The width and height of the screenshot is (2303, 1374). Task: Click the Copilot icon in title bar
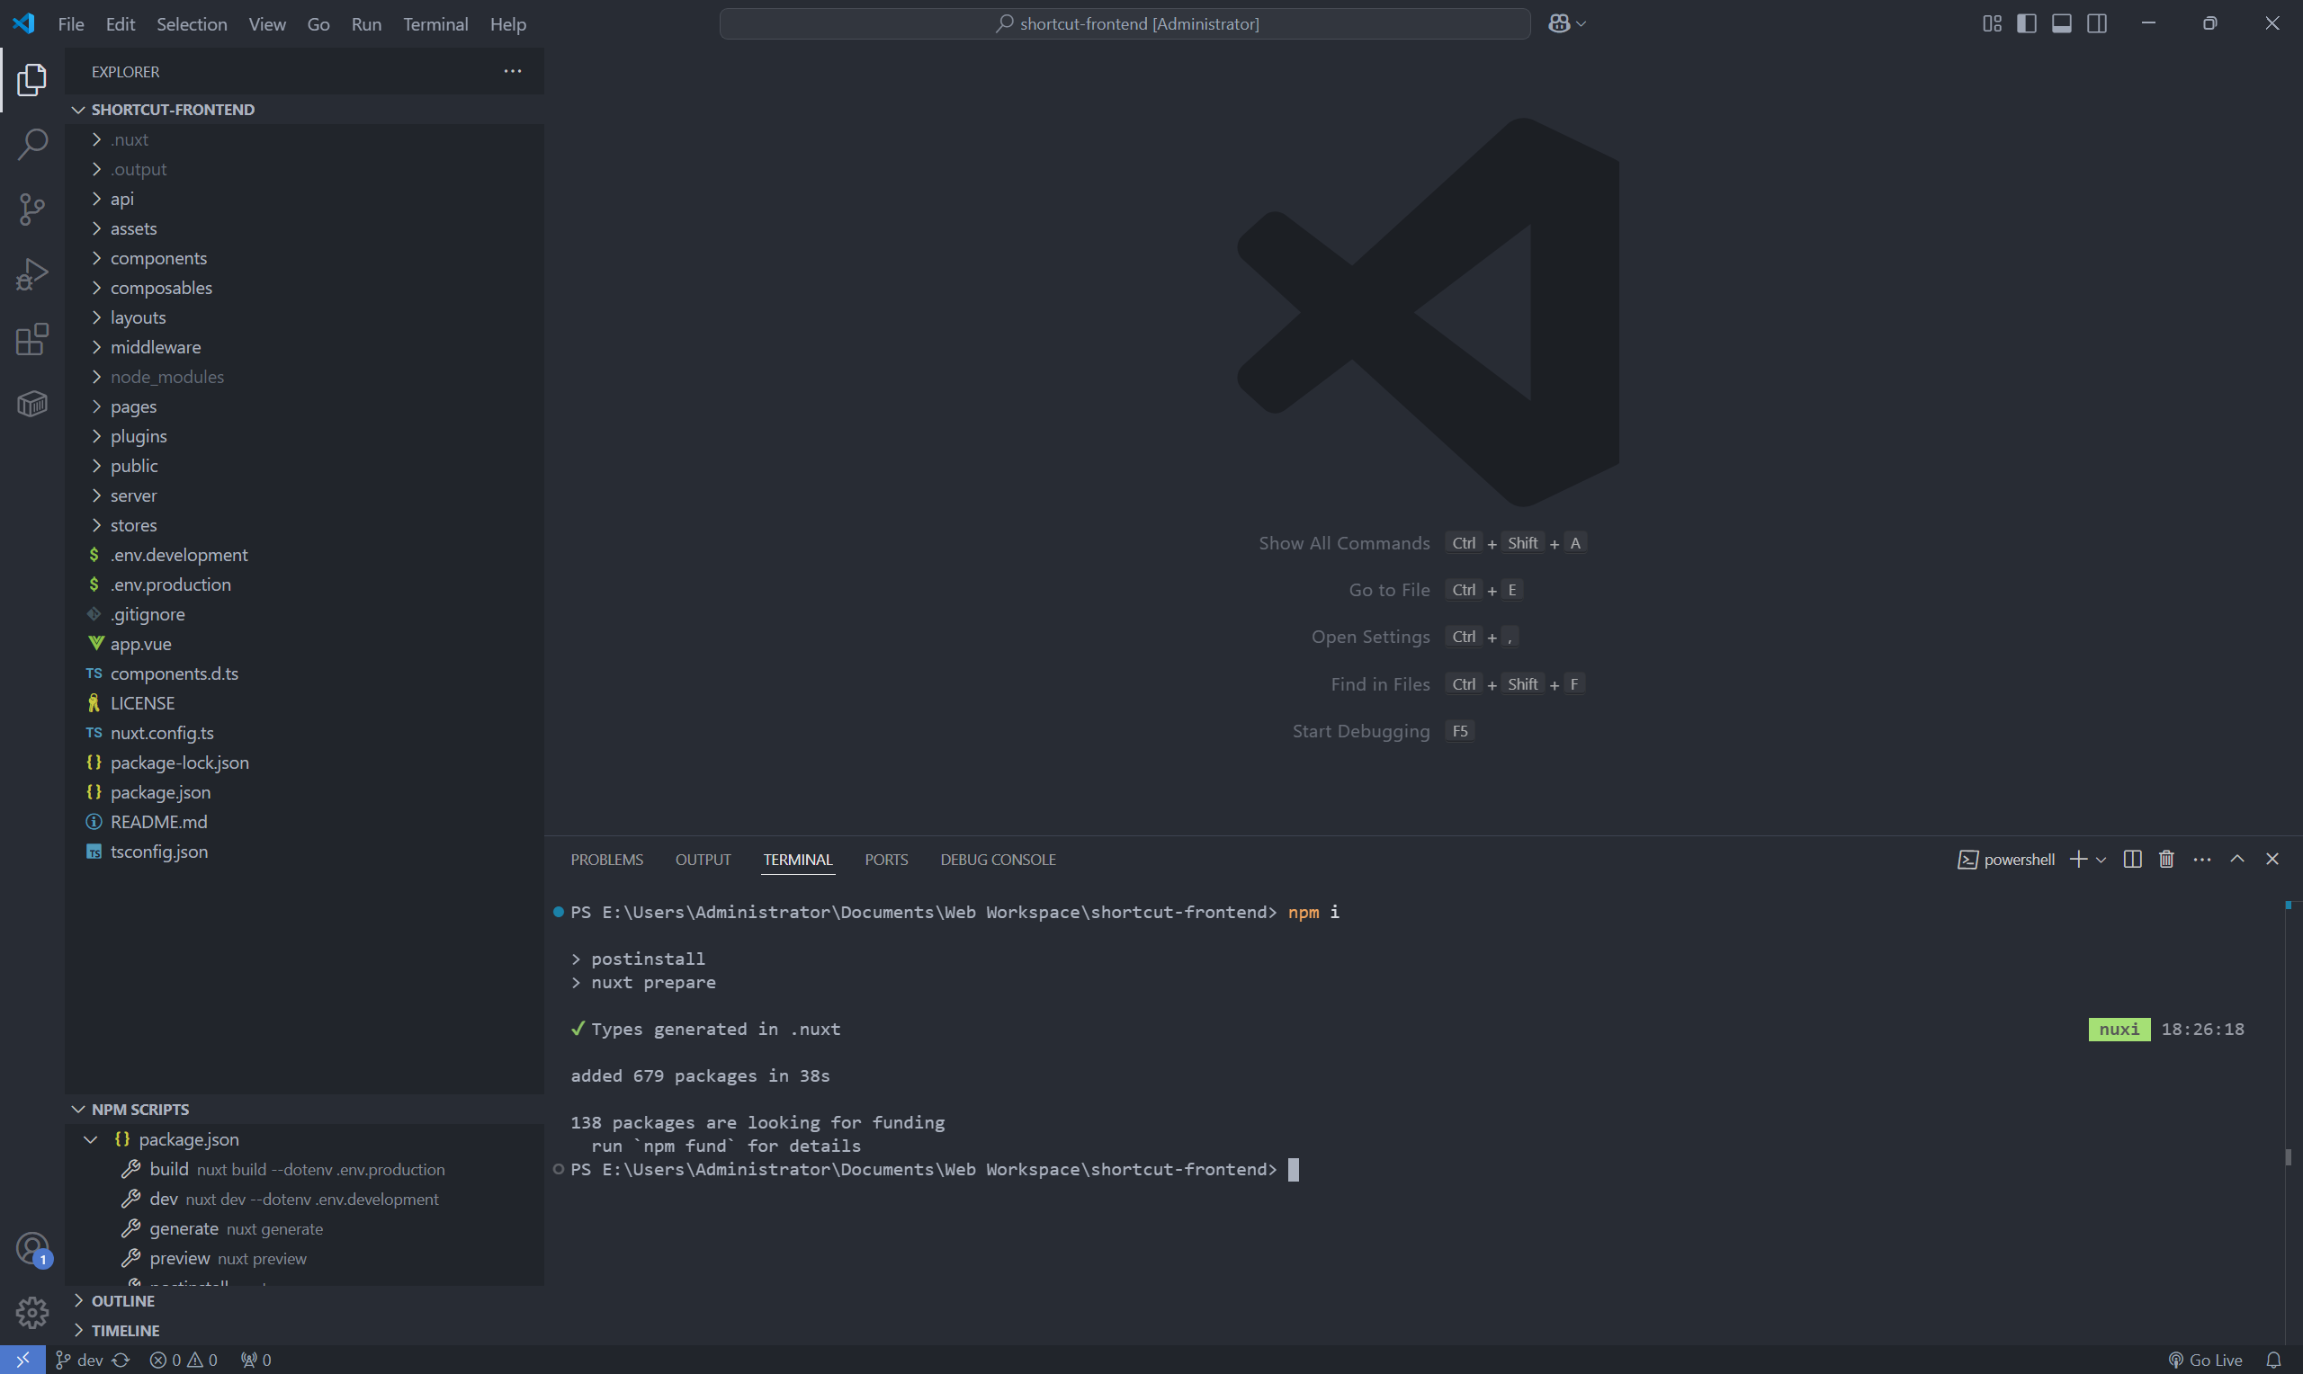[1558, 24]
